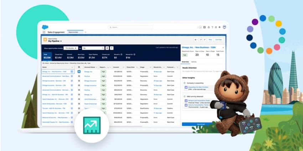
Task: Click the filter funnel icon
Action: [x=112, y=48]
